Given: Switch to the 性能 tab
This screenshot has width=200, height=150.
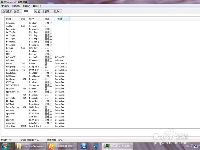Looking at the screenshot, I should (x=39, y=11).
